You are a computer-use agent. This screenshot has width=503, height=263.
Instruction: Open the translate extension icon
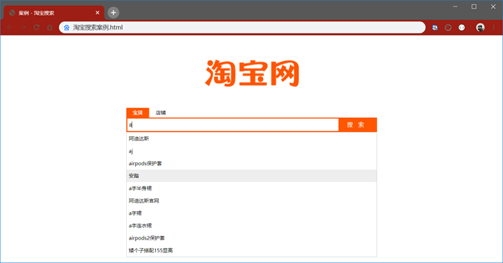point(435,28)
